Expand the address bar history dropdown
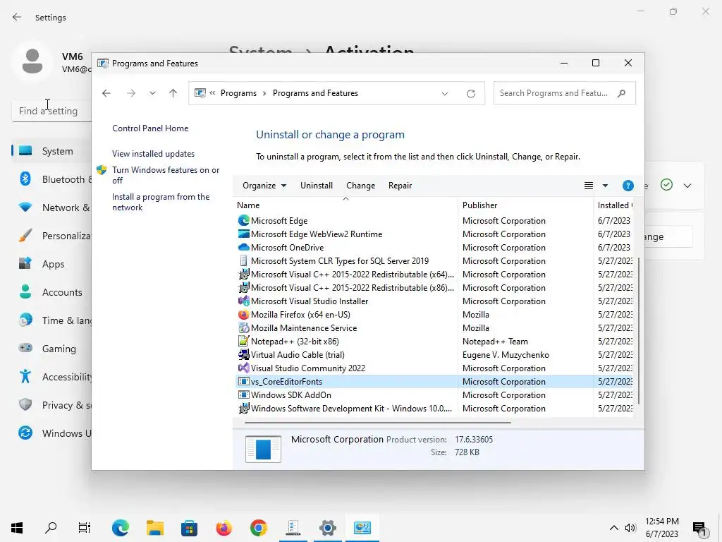Image resolution: width=722 pixels, height=542 pixels. (x=445, y=94)
